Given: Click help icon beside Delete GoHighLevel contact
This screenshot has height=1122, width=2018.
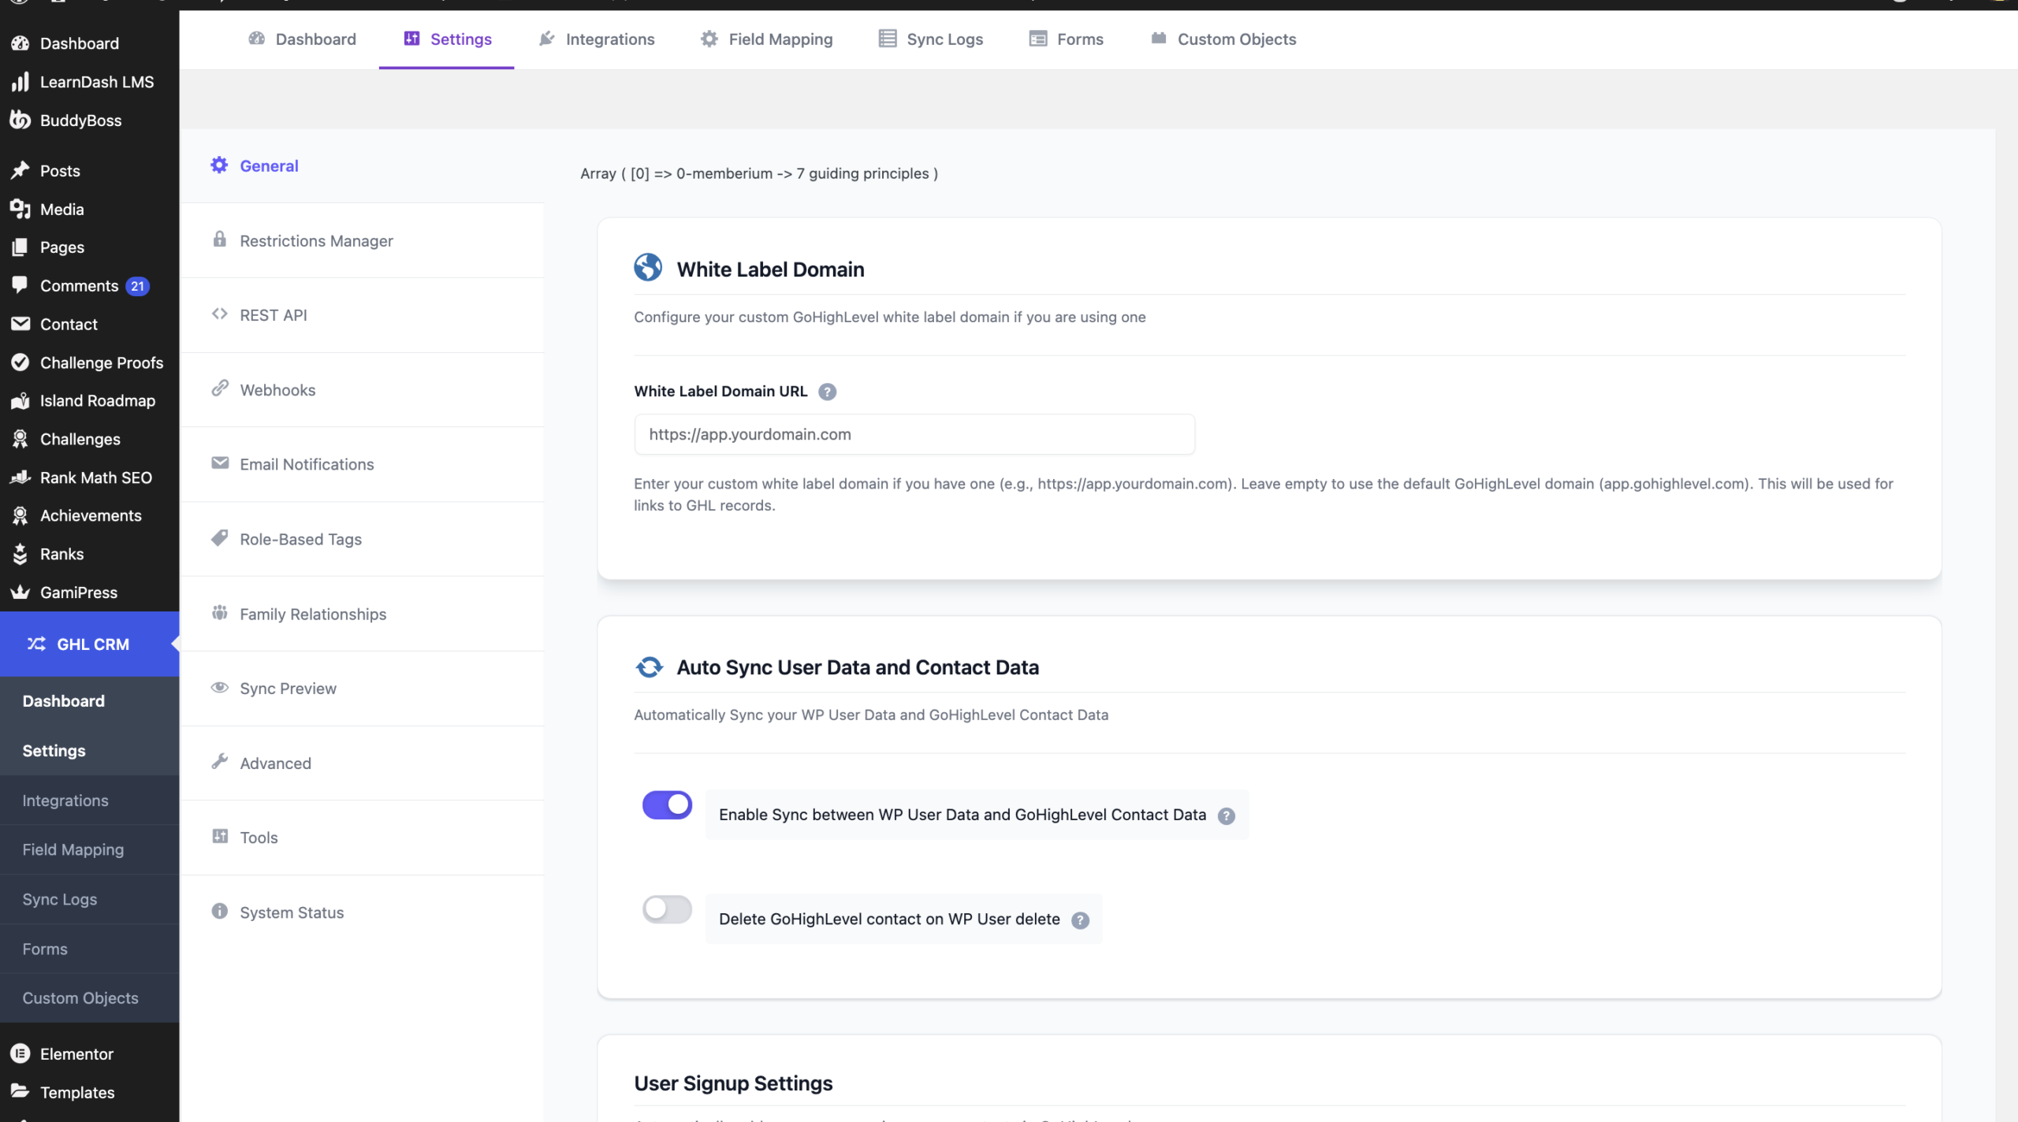Looking at the screenshot, I should 1080,920.
